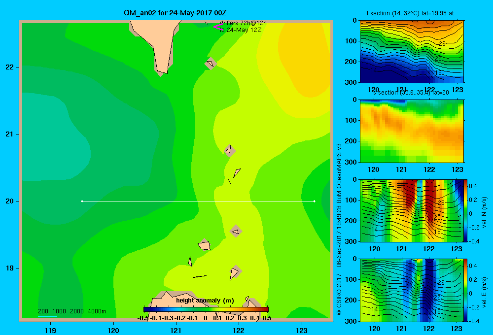
Task: Open the salinity section plot
Action: coord(412,131)
